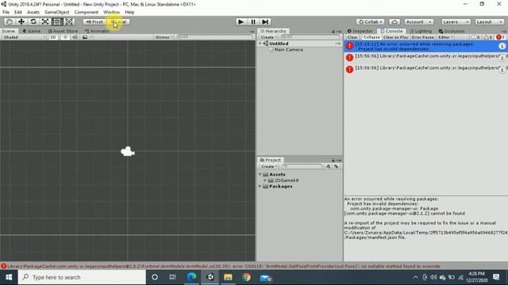Toggle warning filter in Console
The width and height of the screenshot is (508, 285).
(x=488, y=37)
